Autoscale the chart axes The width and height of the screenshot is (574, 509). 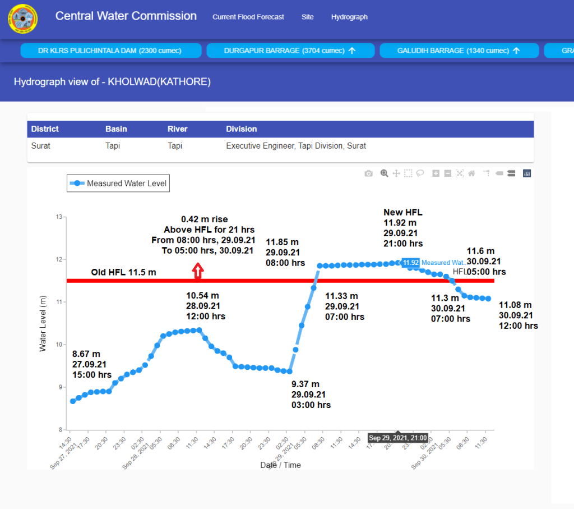point(460,173)
